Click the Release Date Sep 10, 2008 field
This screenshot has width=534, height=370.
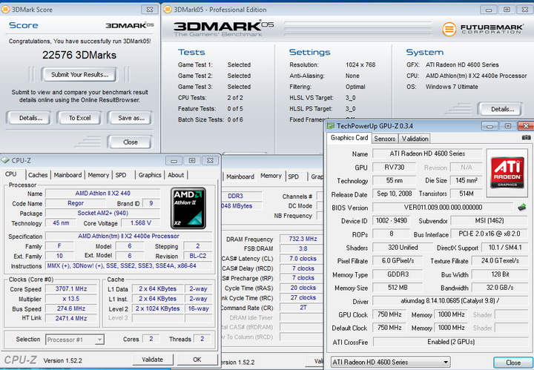click(x=394, y=194)
